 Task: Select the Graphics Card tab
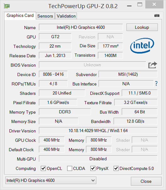[20, 16]
